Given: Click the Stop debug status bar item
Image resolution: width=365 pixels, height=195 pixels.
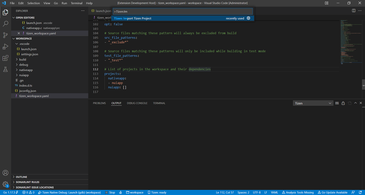Looking at the screenshot, I should point(110,193).
